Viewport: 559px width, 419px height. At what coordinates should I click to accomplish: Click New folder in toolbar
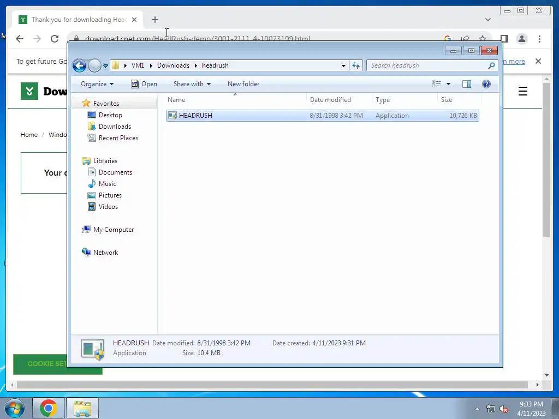pyautogui.click(x=243, y=84)
